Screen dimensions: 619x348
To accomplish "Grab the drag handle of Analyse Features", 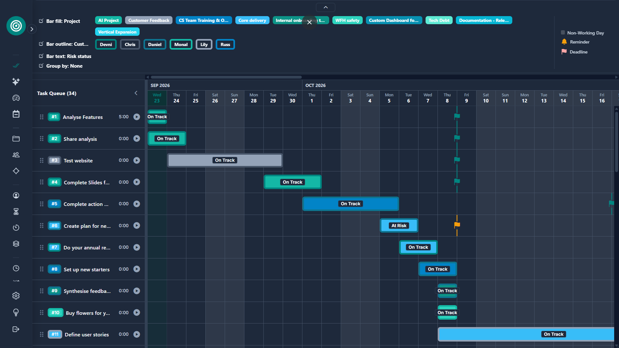I will click(42, 117).
